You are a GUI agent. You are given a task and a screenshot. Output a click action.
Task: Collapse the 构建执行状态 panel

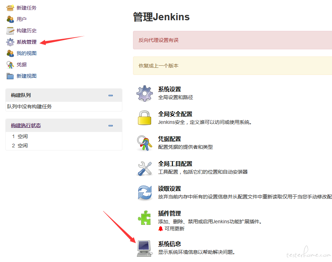111,125
